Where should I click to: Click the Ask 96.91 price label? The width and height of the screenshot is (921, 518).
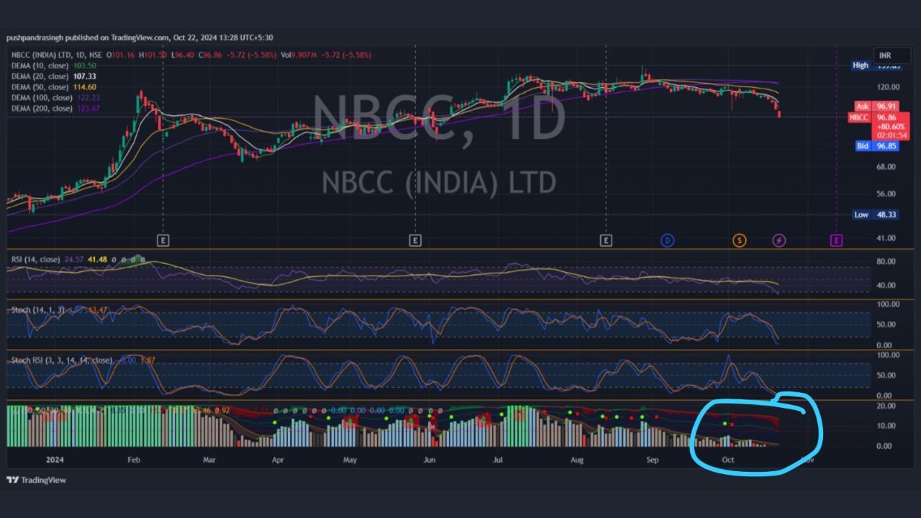click(875, 106)
